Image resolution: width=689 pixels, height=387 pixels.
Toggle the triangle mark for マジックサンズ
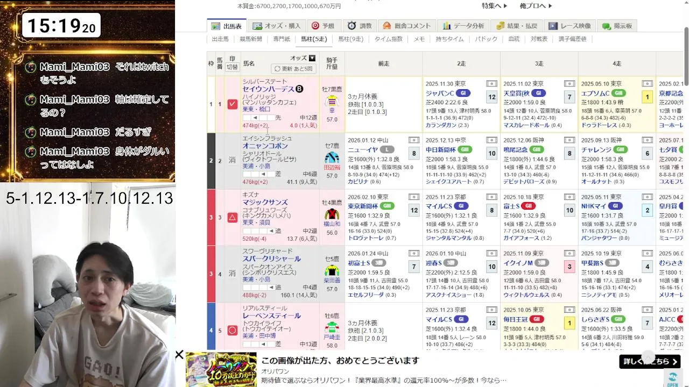(232, 217)
